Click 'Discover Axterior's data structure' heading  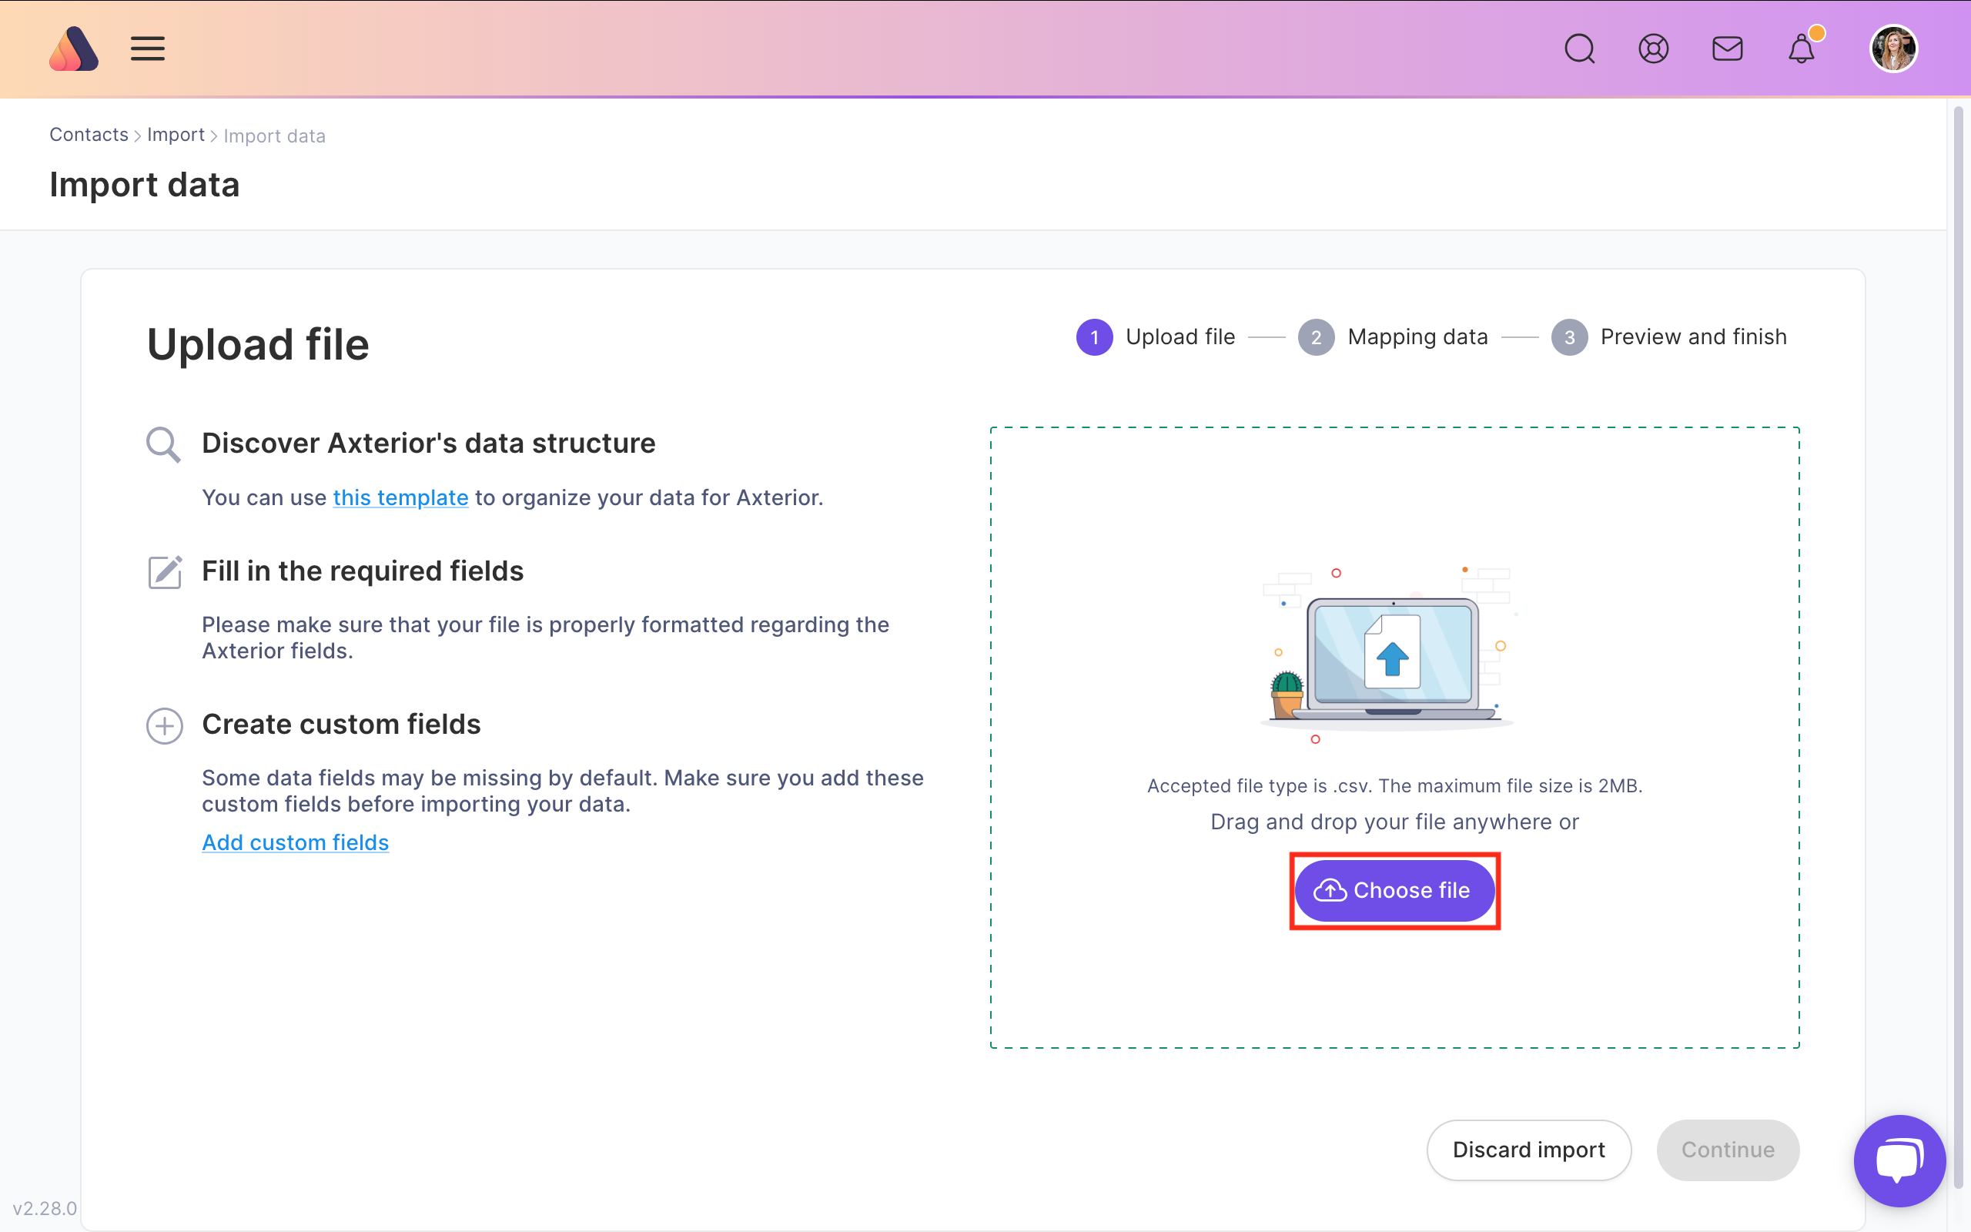[x=428, y=444]
